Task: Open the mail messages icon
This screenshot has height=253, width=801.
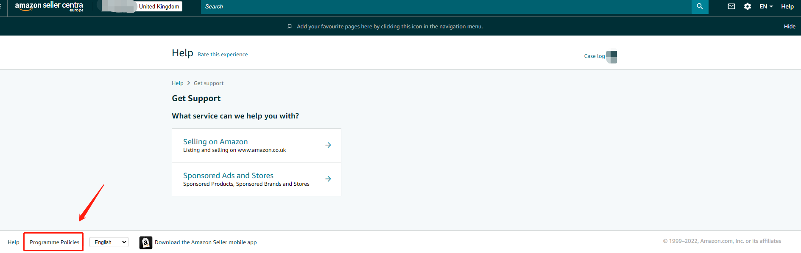Action: (731, 6)
